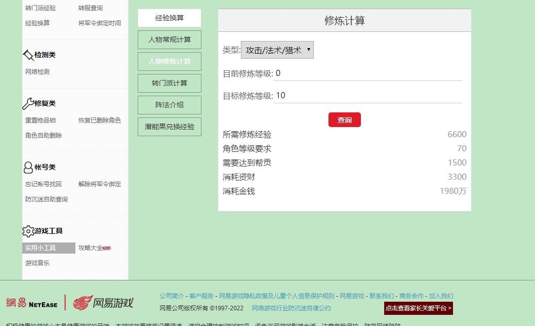Open the 解除将军令绑定 link
The height and width of the screenshot is (326, 535).
click(x=100, y=184)
